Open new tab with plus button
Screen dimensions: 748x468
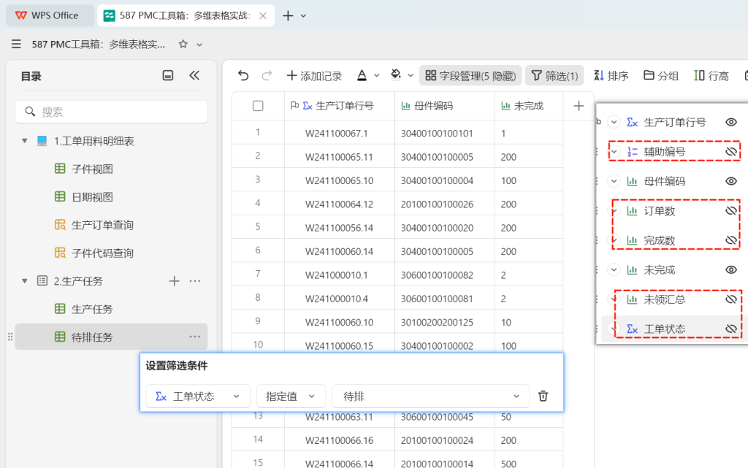[288, 16]
